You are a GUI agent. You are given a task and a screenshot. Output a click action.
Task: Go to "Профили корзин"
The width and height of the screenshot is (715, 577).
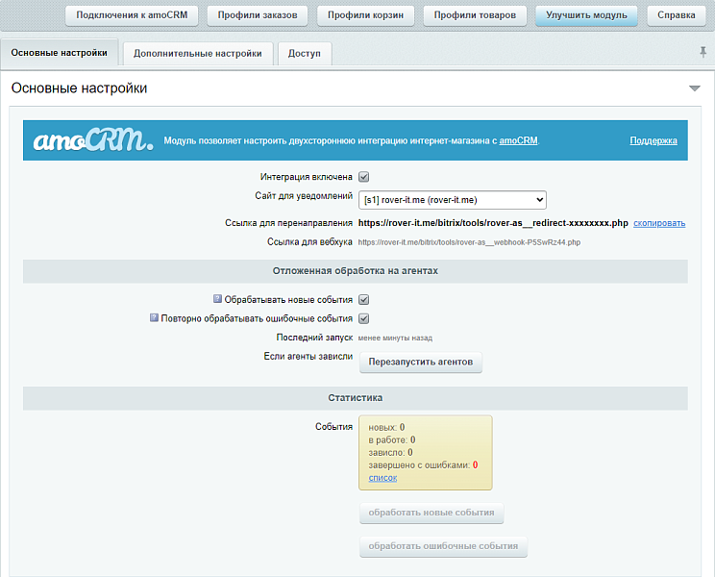365,15
